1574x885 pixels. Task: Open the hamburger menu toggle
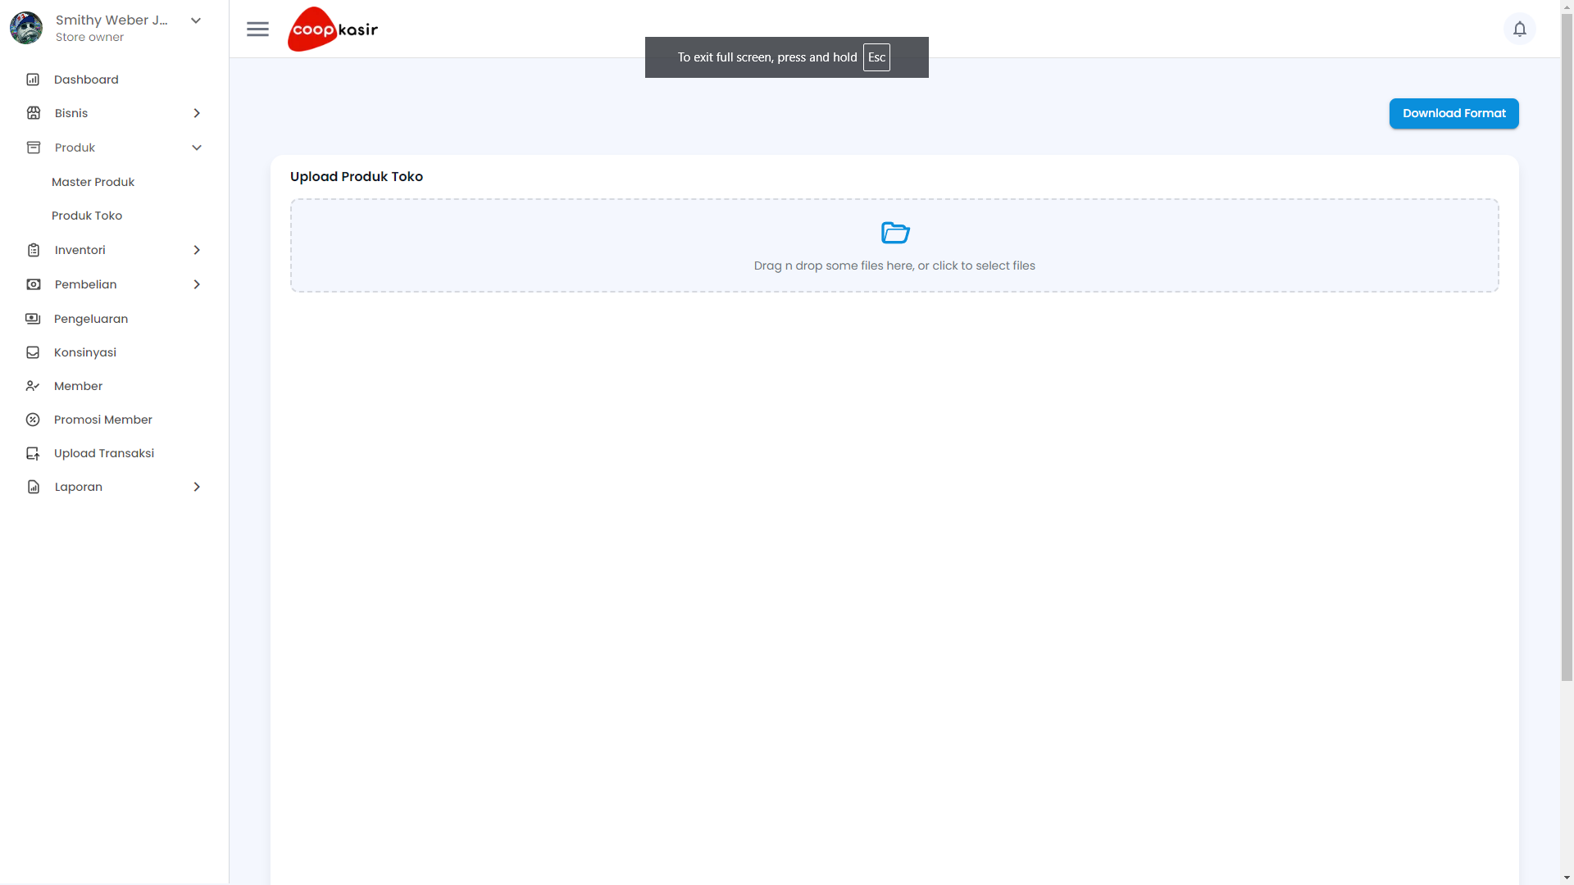257,29
